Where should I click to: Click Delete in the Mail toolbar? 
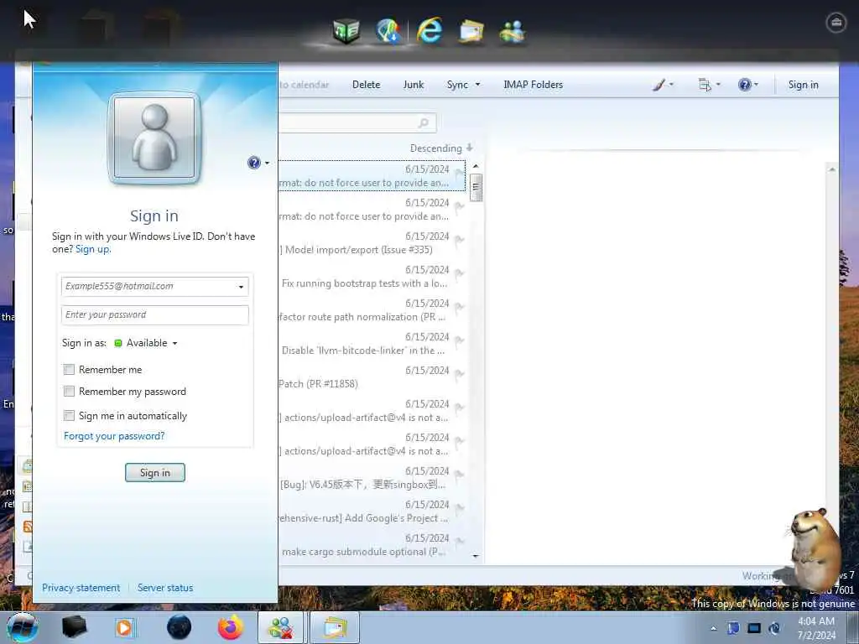click(366, 85)
